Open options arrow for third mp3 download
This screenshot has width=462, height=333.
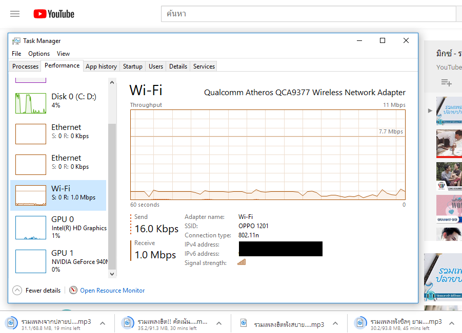[335, 323]
